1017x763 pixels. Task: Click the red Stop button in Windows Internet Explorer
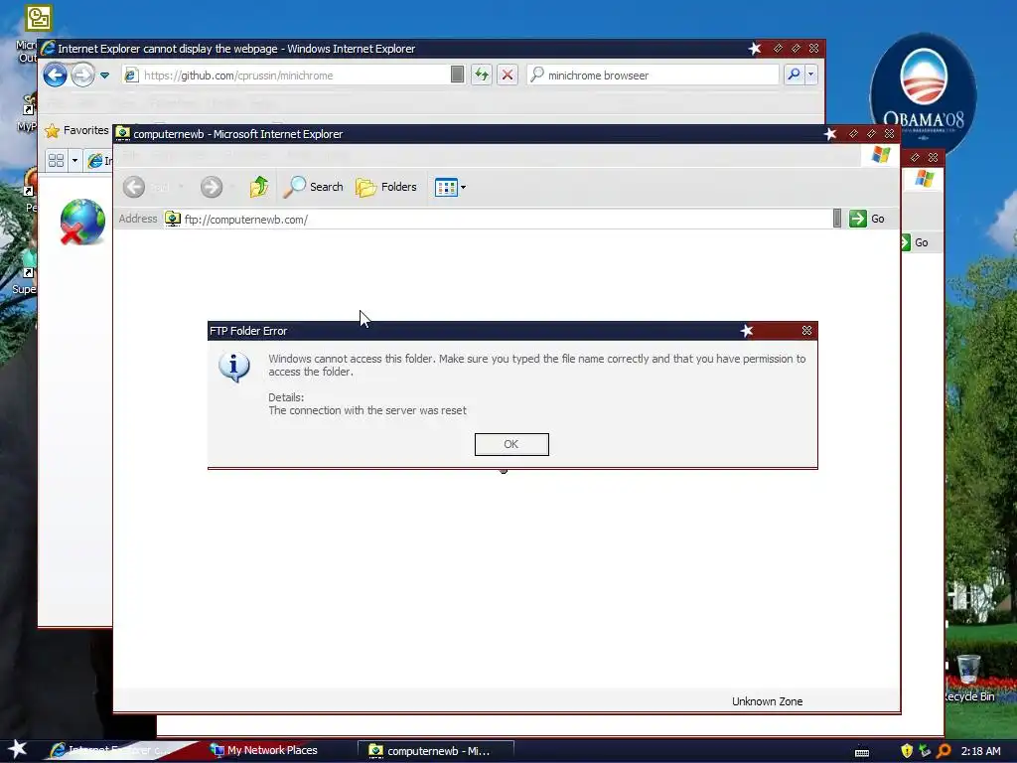tap(508, 76)
